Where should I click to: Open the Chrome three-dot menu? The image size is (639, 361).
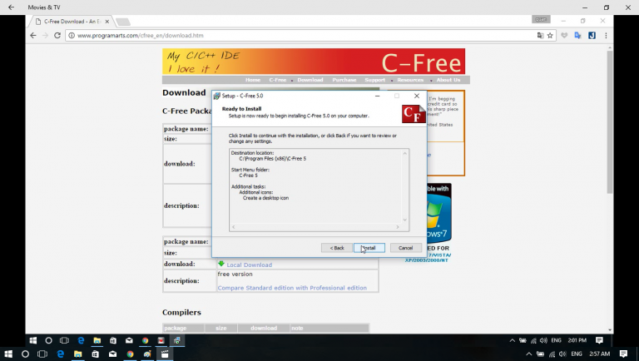click(606, 36)
